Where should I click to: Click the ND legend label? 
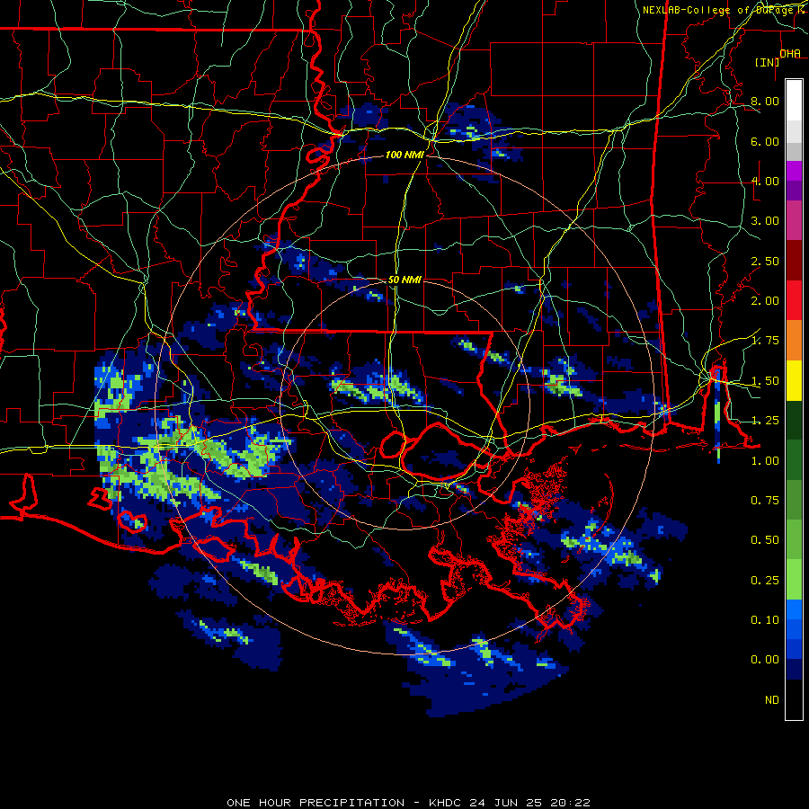(772, 700)
